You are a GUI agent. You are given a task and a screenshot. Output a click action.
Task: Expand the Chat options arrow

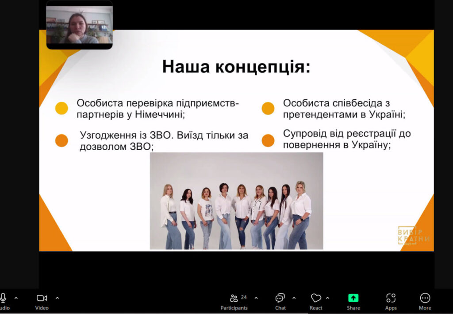pyautogui.click(x=294, y=298)
